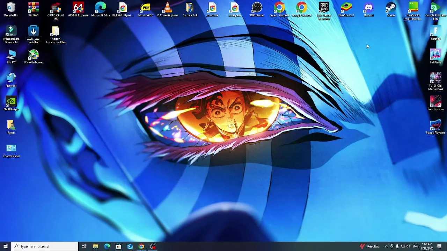447x251 pixels.
Task: Select the Microsoft Edge desktop shortcut
Action: (101, 10)
